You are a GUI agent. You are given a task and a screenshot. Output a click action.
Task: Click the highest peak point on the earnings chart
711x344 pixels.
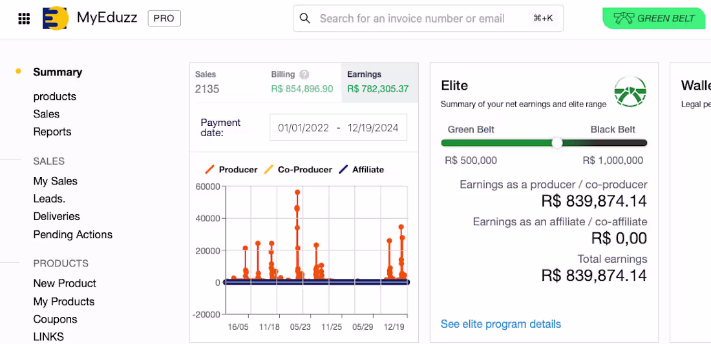pos(297,192)
